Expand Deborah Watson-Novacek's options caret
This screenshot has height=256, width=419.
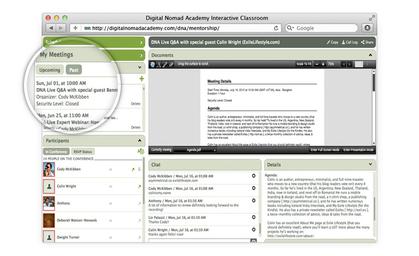click(x=111, y=221)
